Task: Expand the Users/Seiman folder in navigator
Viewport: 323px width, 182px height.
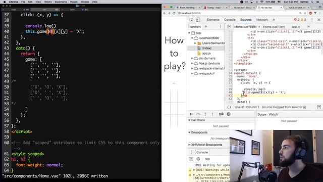Action: coord(195,43)
